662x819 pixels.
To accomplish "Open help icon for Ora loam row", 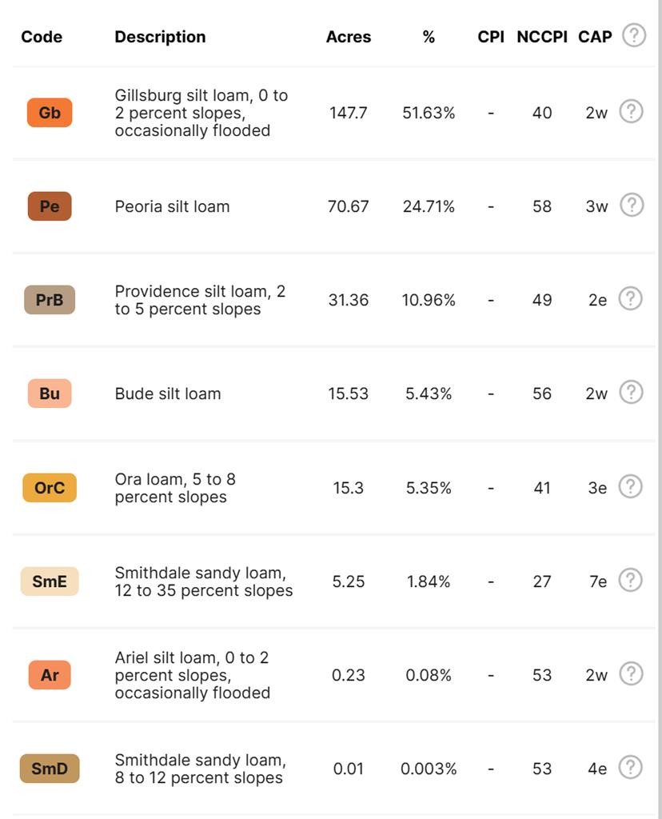I will [631, 486].
